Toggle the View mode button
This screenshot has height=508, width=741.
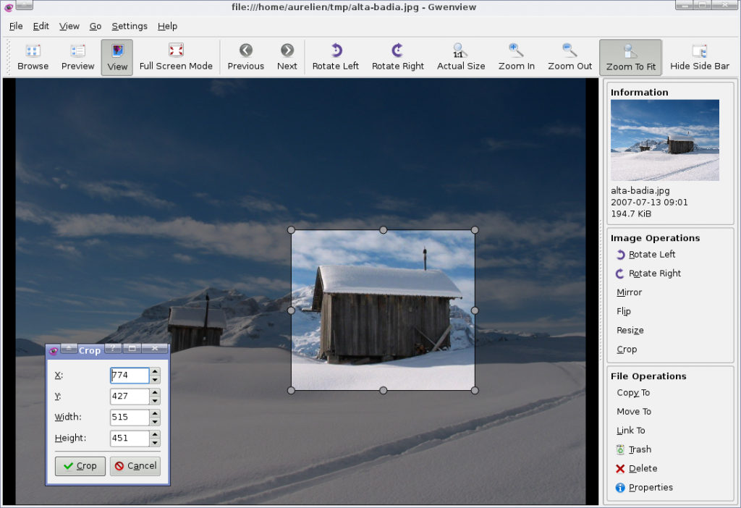[117, 57]
